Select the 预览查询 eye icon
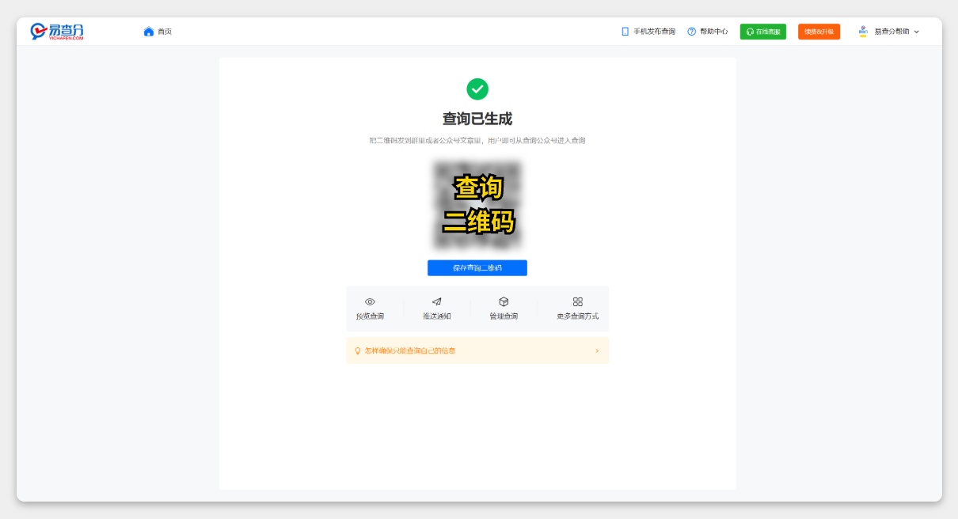Image resolution: width=958 pixels, height=519 pixels. tap(370, 301)
